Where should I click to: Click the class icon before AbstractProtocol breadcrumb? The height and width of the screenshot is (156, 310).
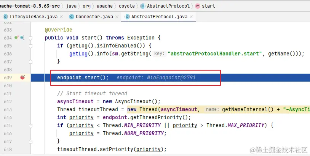(x=142, y=6)
